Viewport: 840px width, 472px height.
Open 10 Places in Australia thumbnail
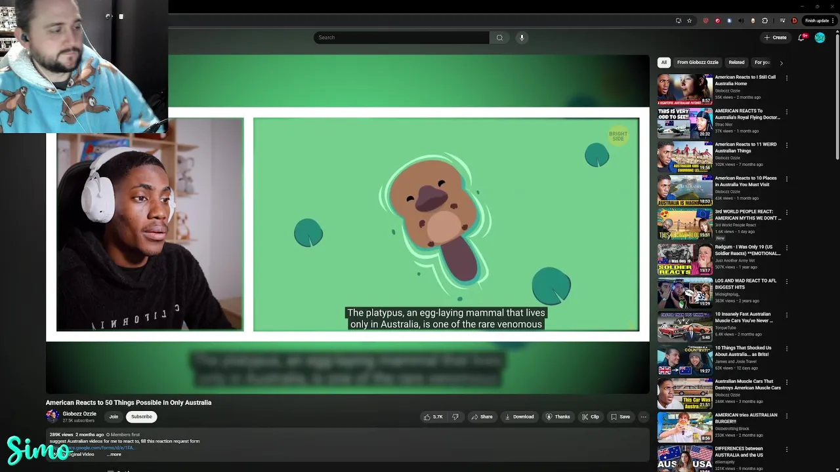point(685,190)
